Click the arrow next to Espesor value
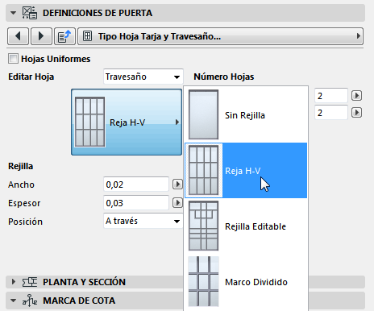 (177, 203)
